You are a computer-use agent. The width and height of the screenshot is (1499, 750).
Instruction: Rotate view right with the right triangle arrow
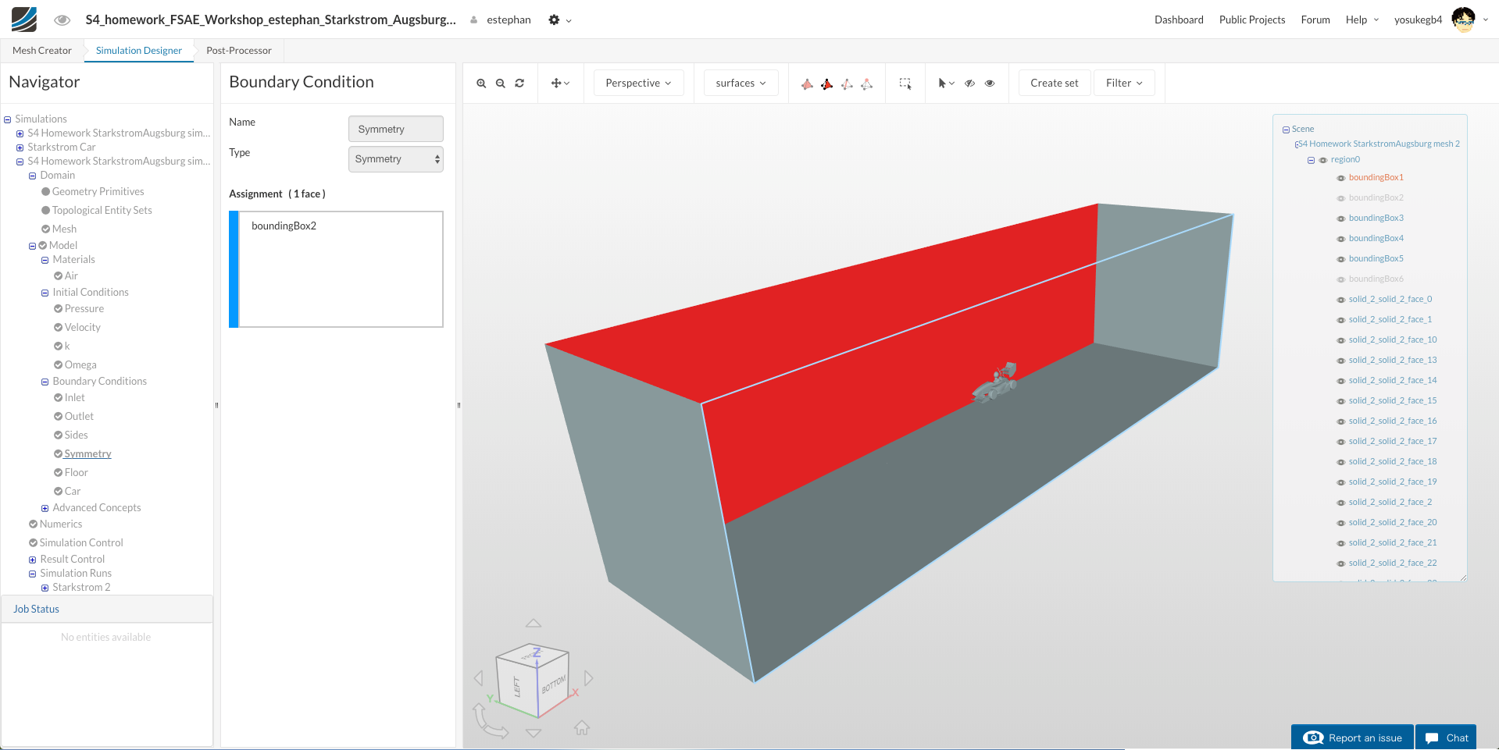(x=589, y=678)
